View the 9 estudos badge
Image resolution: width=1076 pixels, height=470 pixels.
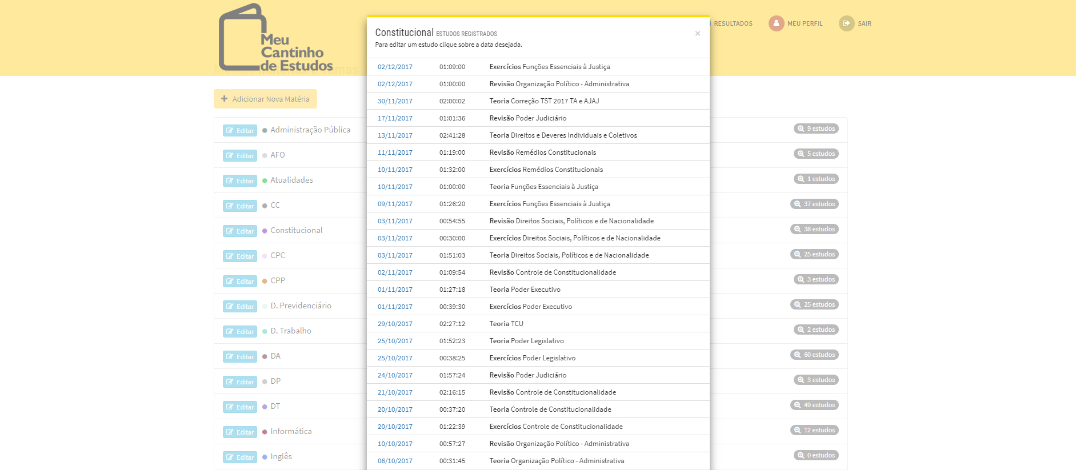point(816,128)
